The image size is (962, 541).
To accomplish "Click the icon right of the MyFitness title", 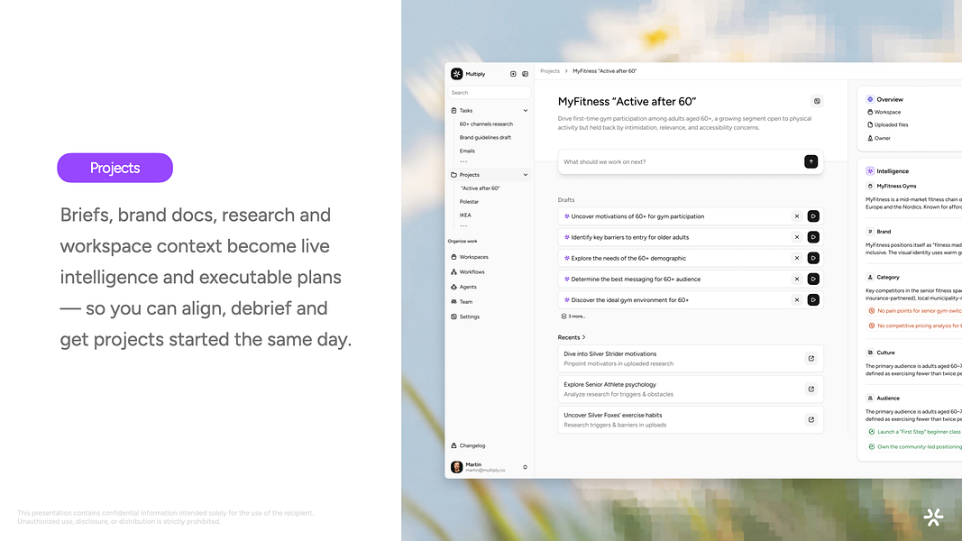I will (817, 101).
